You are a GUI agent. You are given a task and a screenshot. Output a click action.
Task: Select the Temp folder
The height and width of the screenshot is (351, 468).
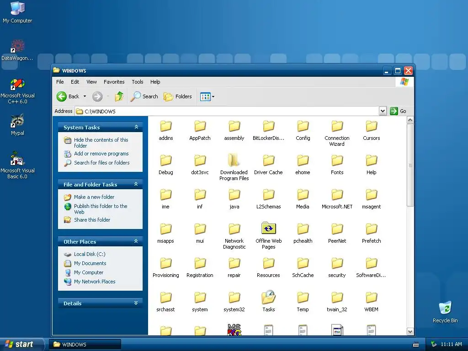click(x=303, y=302)
